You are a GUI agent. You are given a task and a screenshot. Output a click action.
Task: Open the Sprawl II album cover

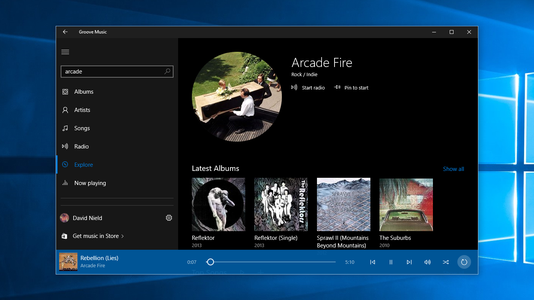344,204
